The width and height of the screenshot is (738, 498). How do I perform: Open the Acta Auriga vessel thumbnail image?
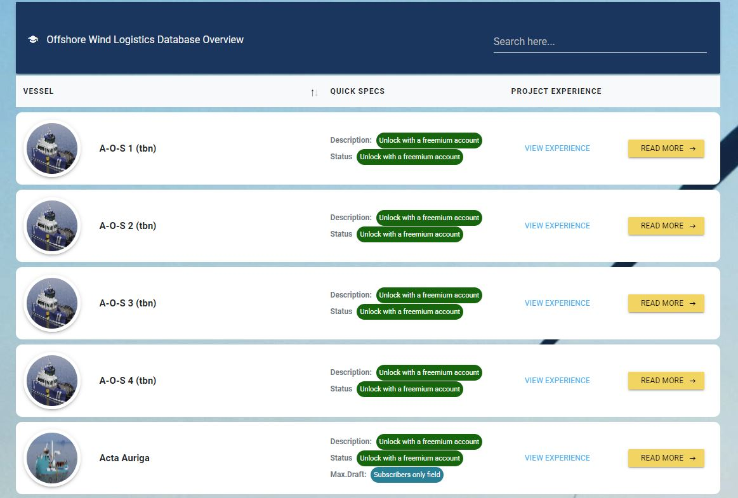[52, 457]
